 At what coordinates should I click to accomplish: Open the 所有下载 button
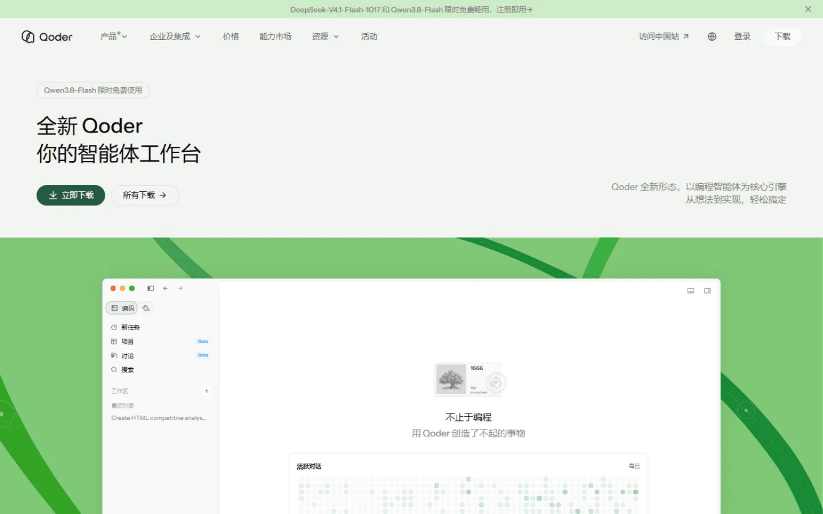pos(145,195)
